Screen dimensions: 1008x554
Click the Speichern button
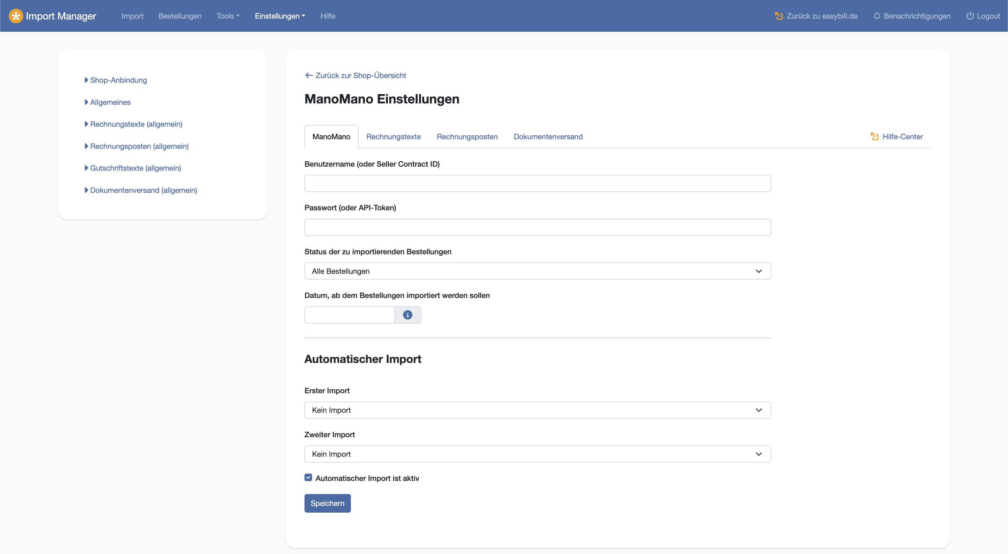pos(328,503)
